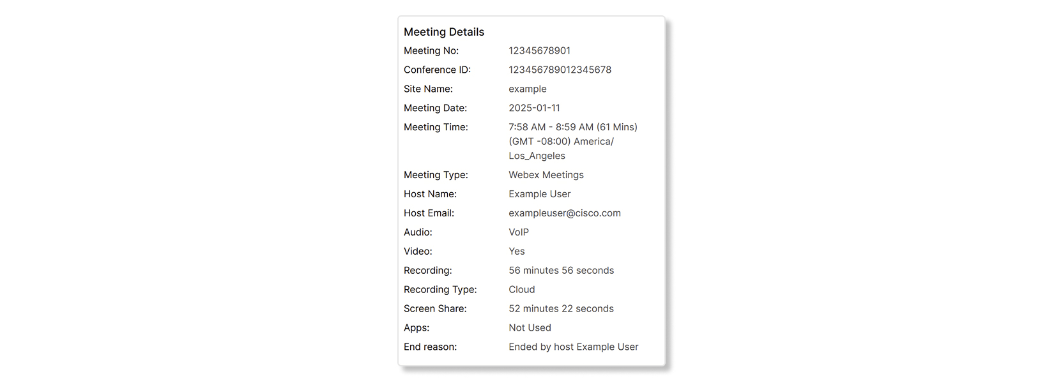Click the Conference ID: label

click(x=437, y=70)
